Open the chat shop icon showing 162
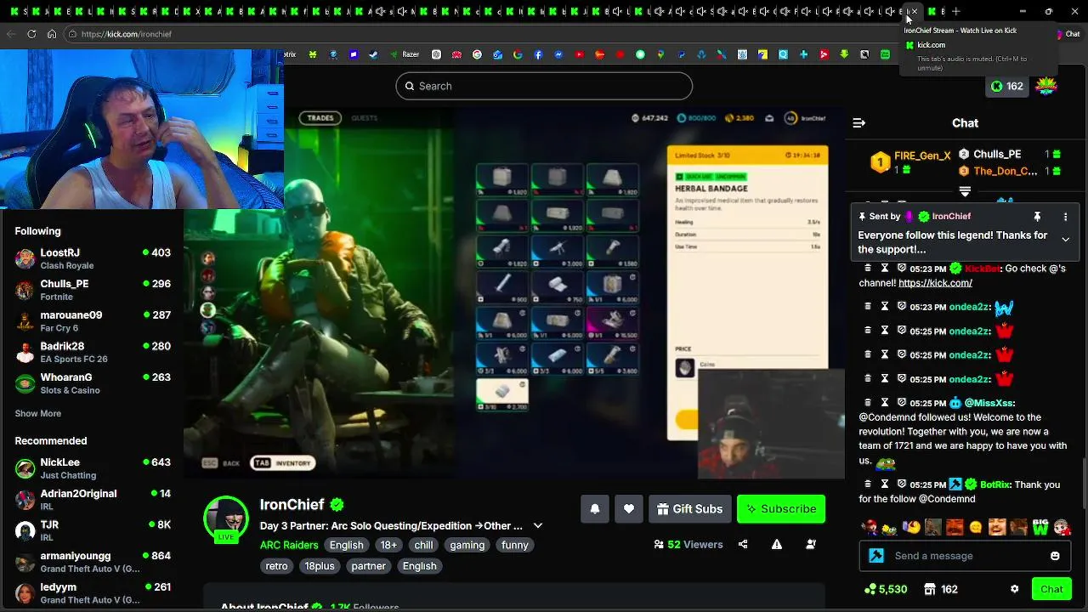This screenshot has height=612, width=1088. pos(941,589)
